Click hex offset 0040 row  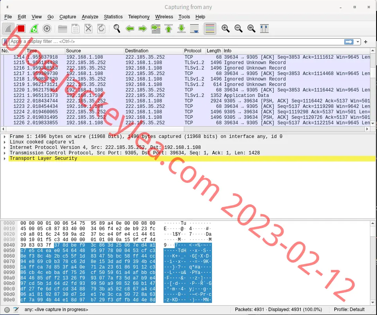(x=9, y=245)
